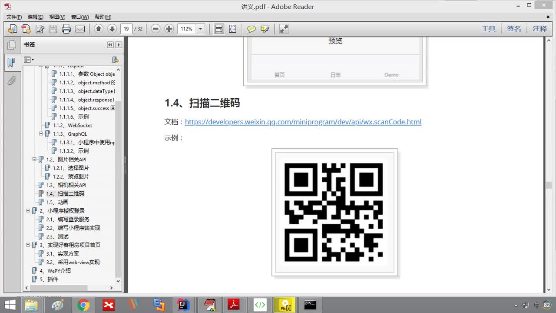
Task: Open Chrome from the taskbar
Action: coord(83,305)
